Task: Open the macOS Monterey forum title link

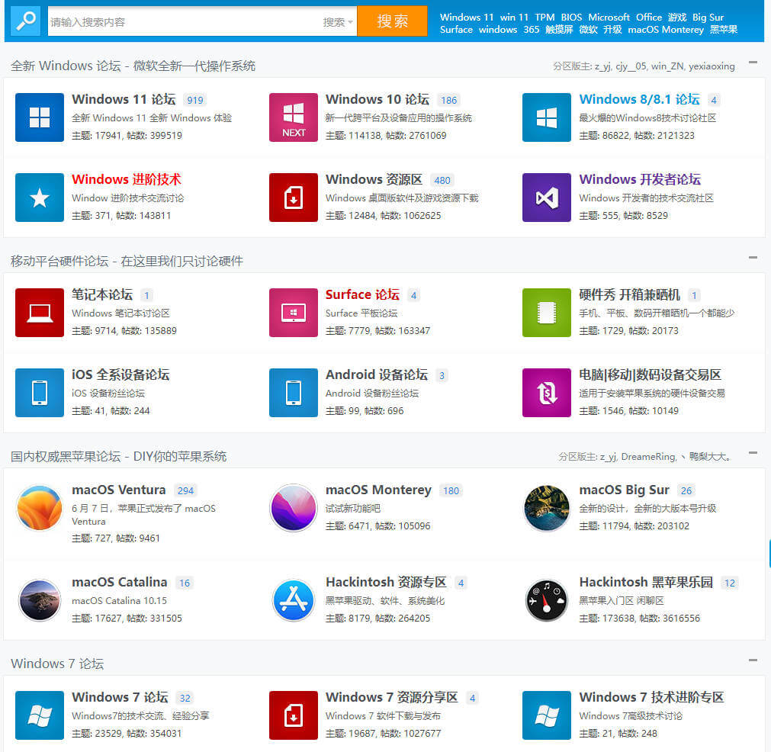Action: click(x=378, y=490)
